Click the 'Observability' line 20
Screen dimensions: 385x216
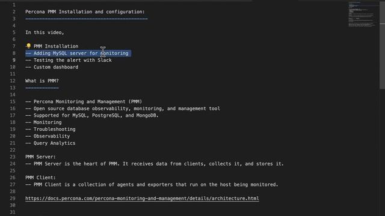click(x=48, y=136)
